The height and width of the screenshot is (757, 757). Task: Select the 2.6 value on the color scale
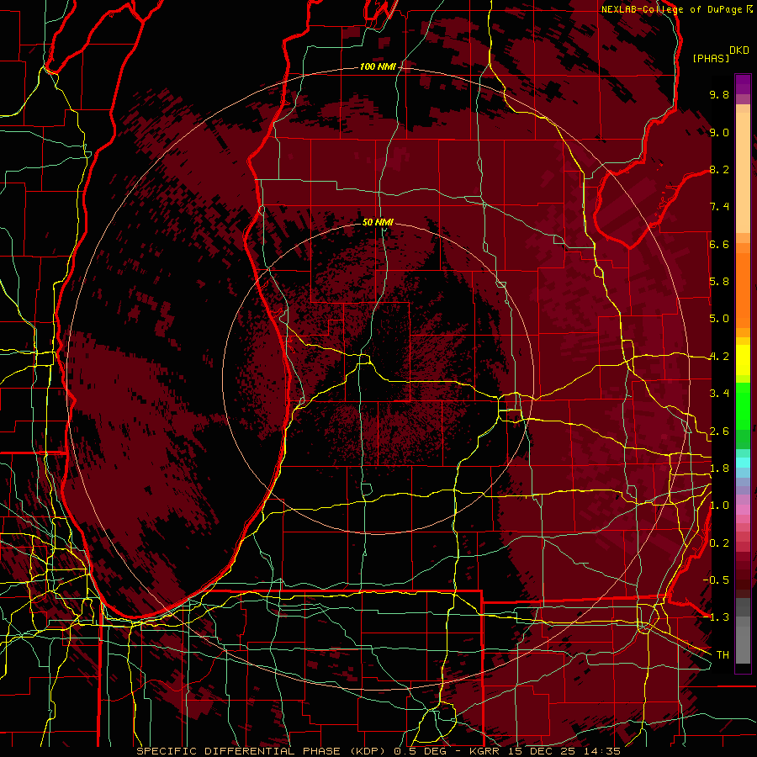pyautogui.click(x=719, y=431)
